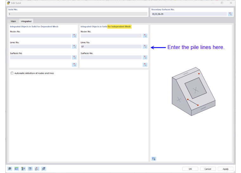Click the OK button

[190, 169]
